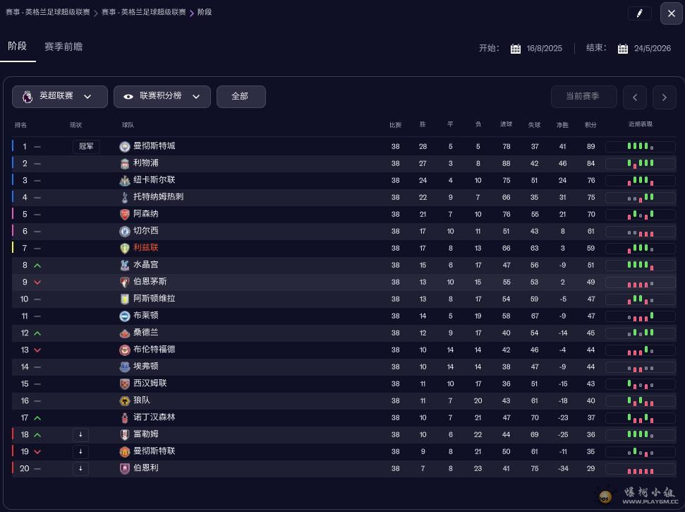685x512 pixels.
Task: Click the pencil edit icon
Action: click(x=639, y=13)
